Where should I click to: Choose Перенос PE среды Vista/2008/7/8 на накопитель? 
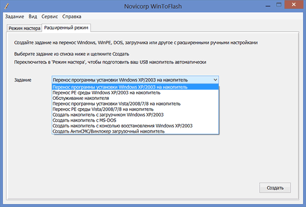coord(135,109)
